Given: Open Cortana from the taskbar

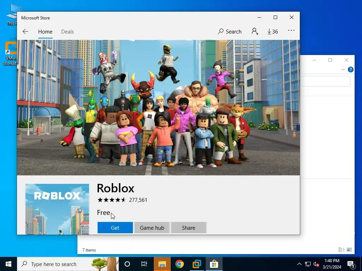Looking at the screenshot, I should (127, 264).
